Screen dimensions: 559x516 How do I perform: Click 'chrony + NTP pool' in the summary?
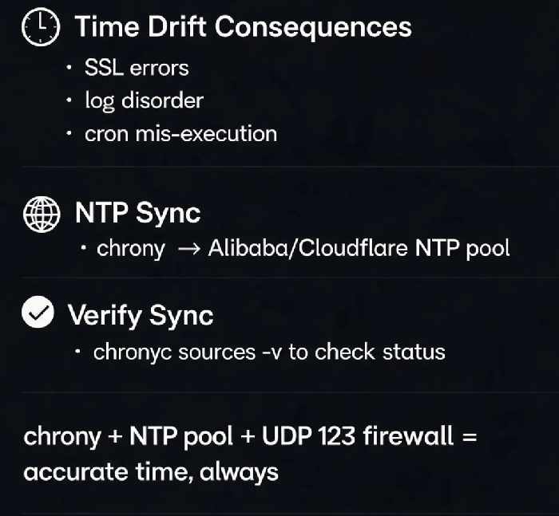pyautogui.click(x=129, y=436)
